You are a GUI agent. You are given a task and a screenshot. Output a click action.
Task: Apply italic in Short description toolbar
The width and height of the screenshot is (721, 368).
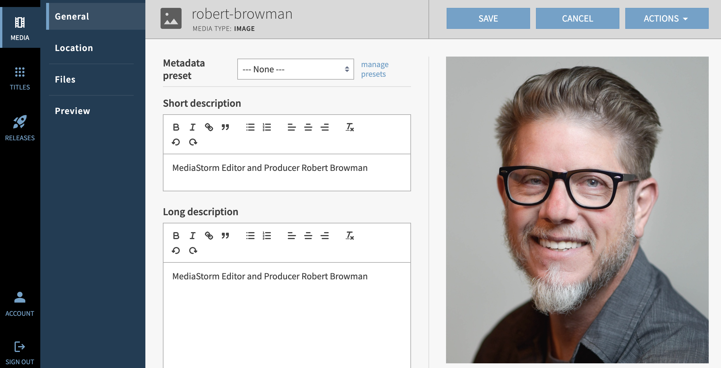[192, 127]
